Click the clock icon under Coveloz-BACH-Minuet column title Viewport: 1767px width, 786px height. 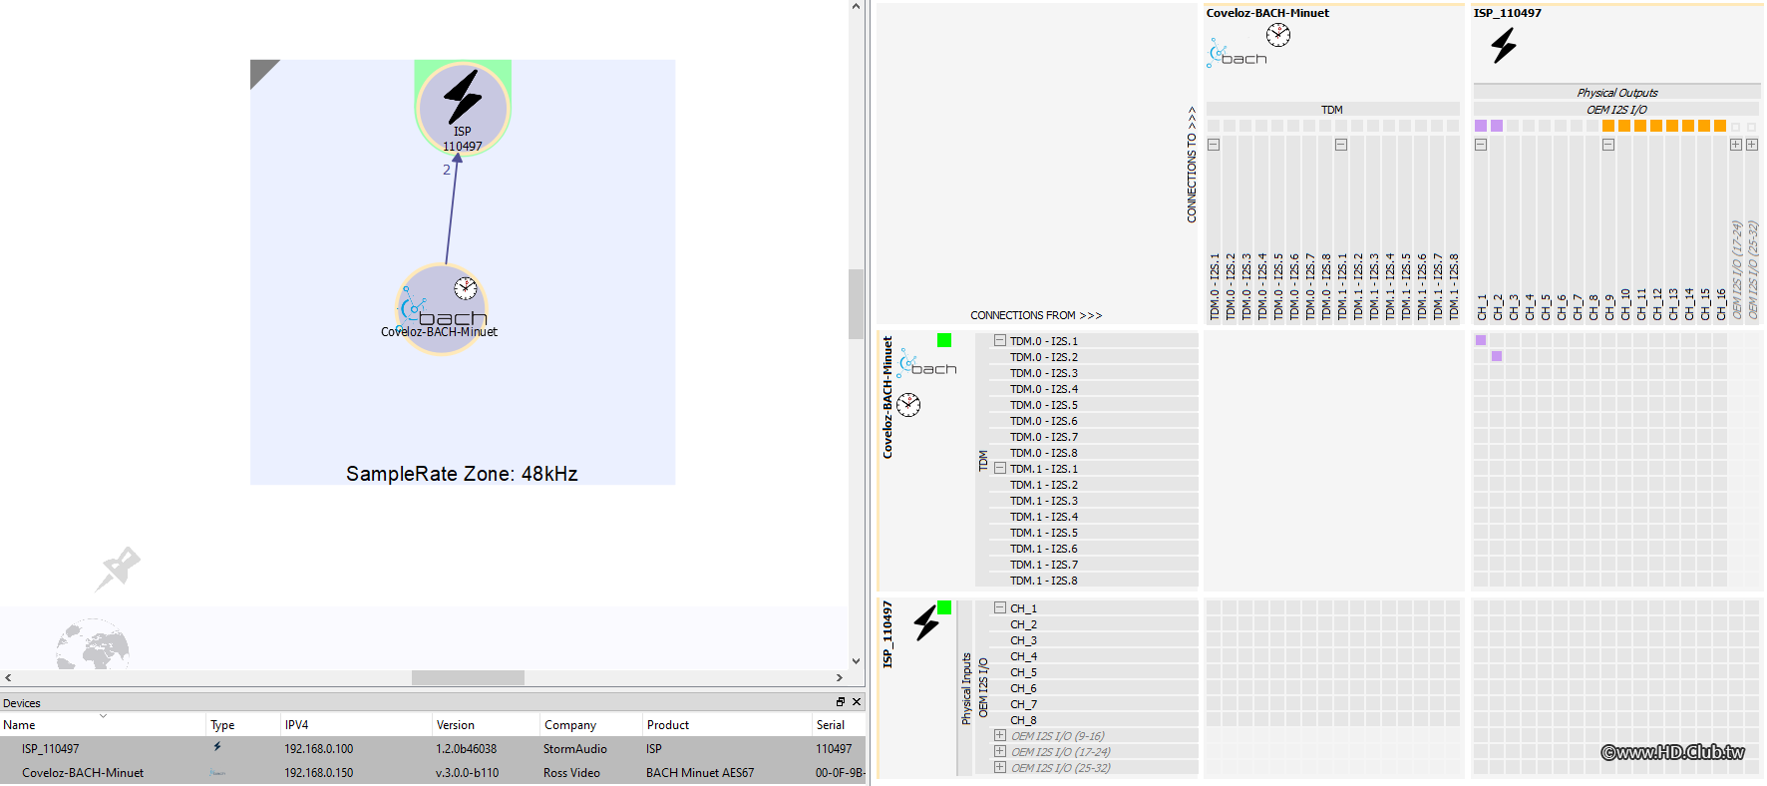point(1278,35)
